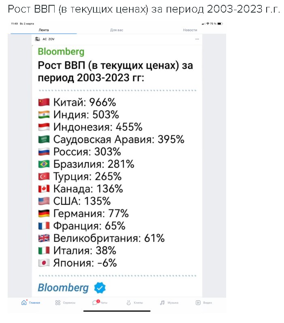Click the green Bloomberg heading
284x323 pixels.
pos(61,52)
